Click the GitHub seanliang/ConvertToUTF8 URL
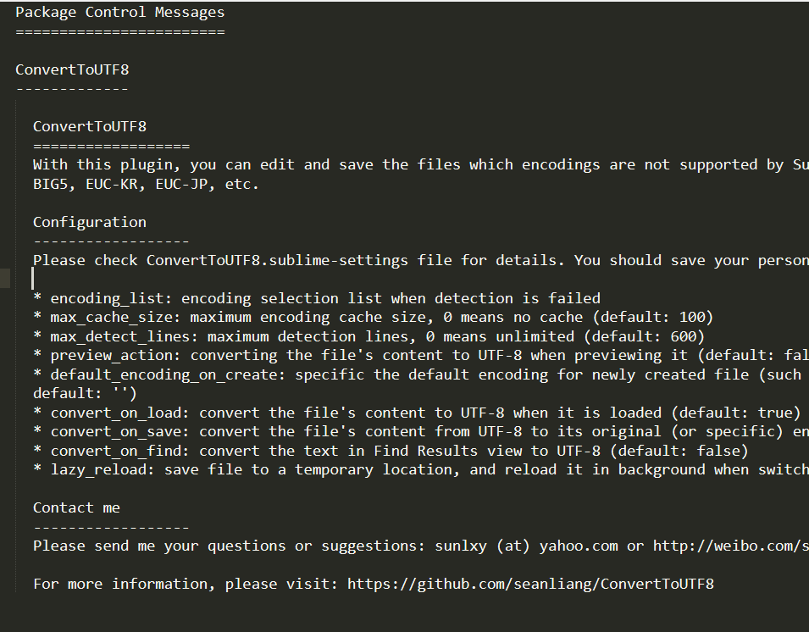Screen dimensions: 809x632 [530, 584]
